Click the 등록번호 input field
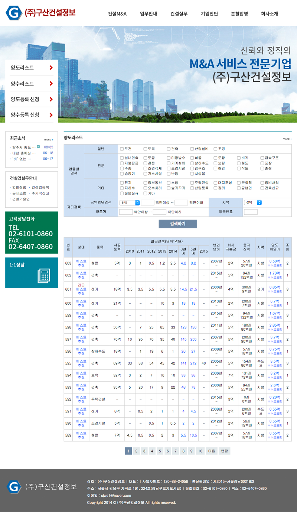 click(251, 212)
